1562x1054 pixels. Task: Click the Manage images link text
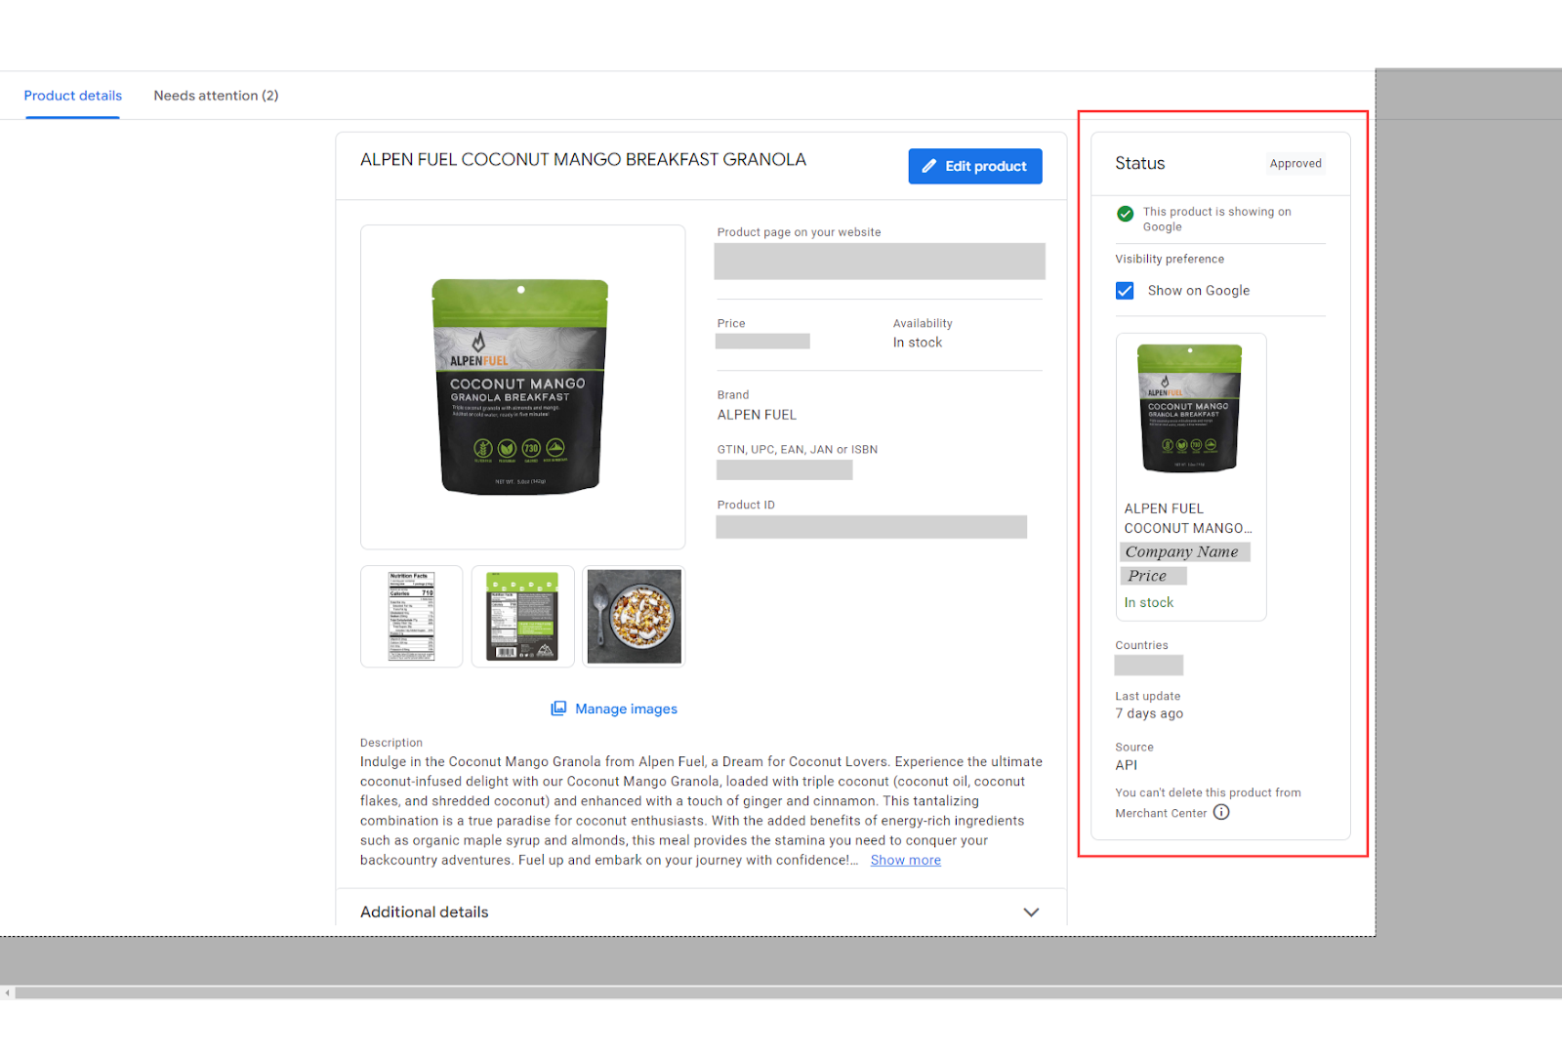point(626,709)
